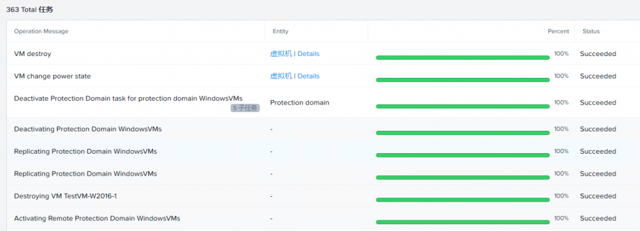This screenshot has width=640, height=231.
Task: Click 100% value in Deactivate Protection Domain task row
Action: (561, 102)
